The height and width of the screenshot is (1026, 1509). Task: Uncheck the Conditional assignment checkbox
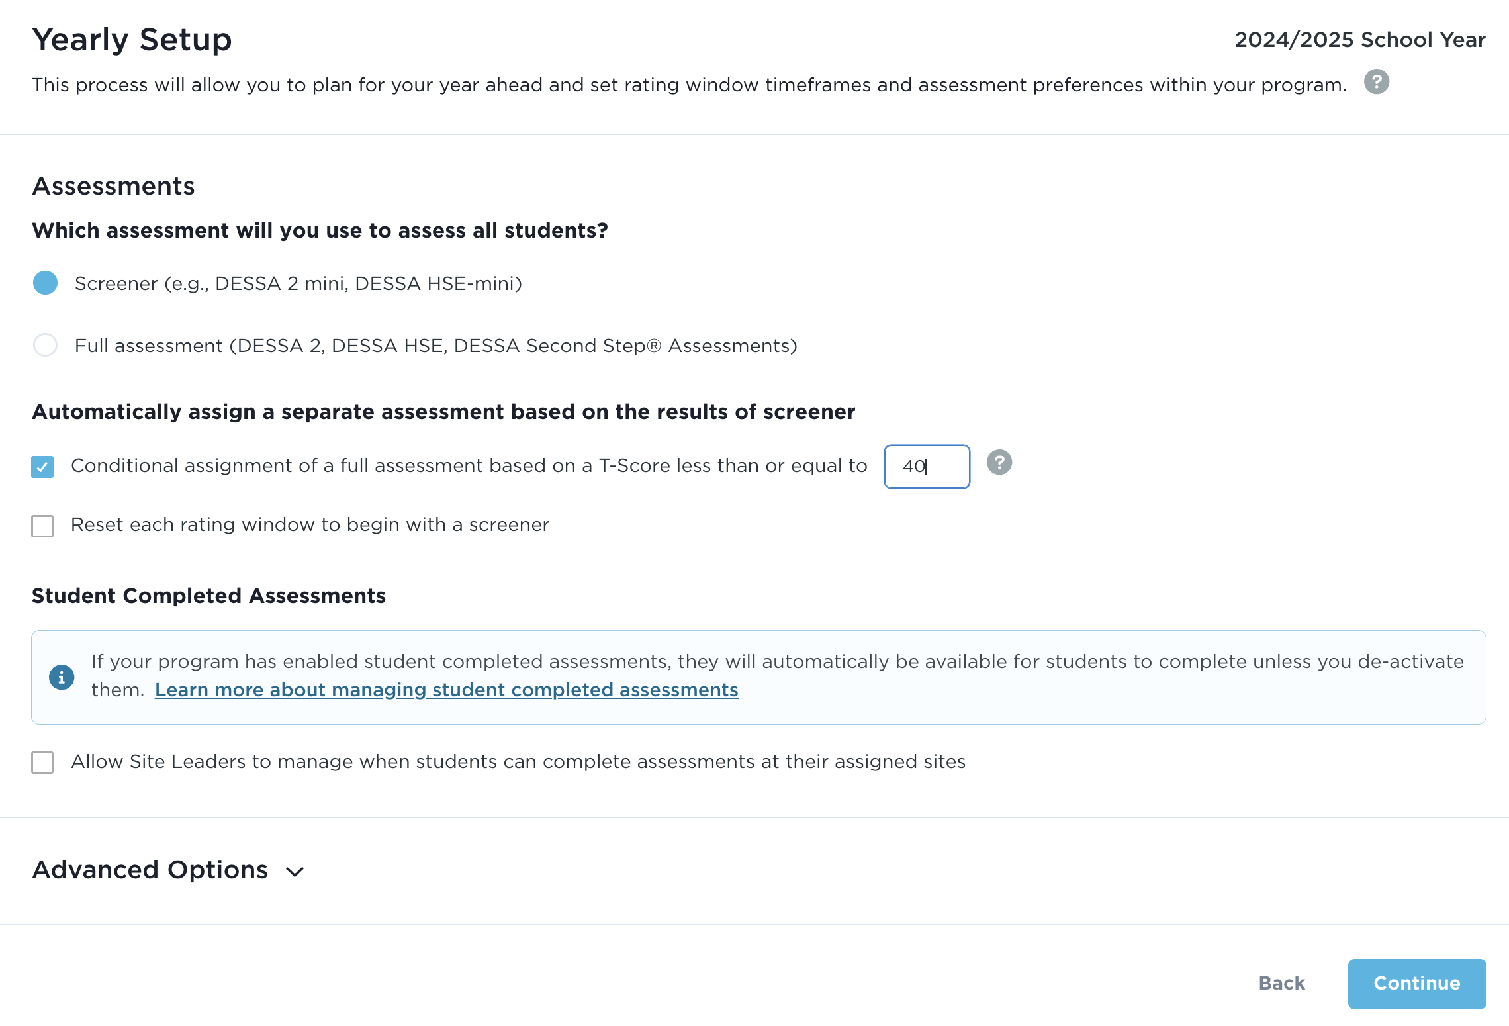(42, 467)
